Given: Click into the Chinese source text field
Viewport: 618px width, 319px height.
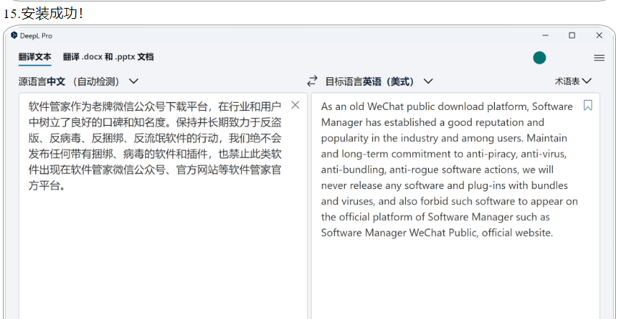Looking at the screenshot, I should [x=163, y=205].
